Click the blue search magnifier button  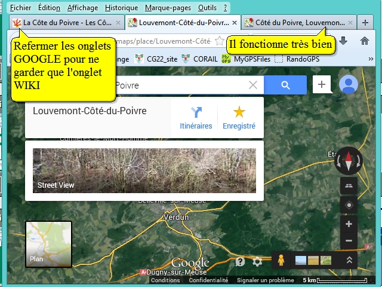[x=285, y=85]
